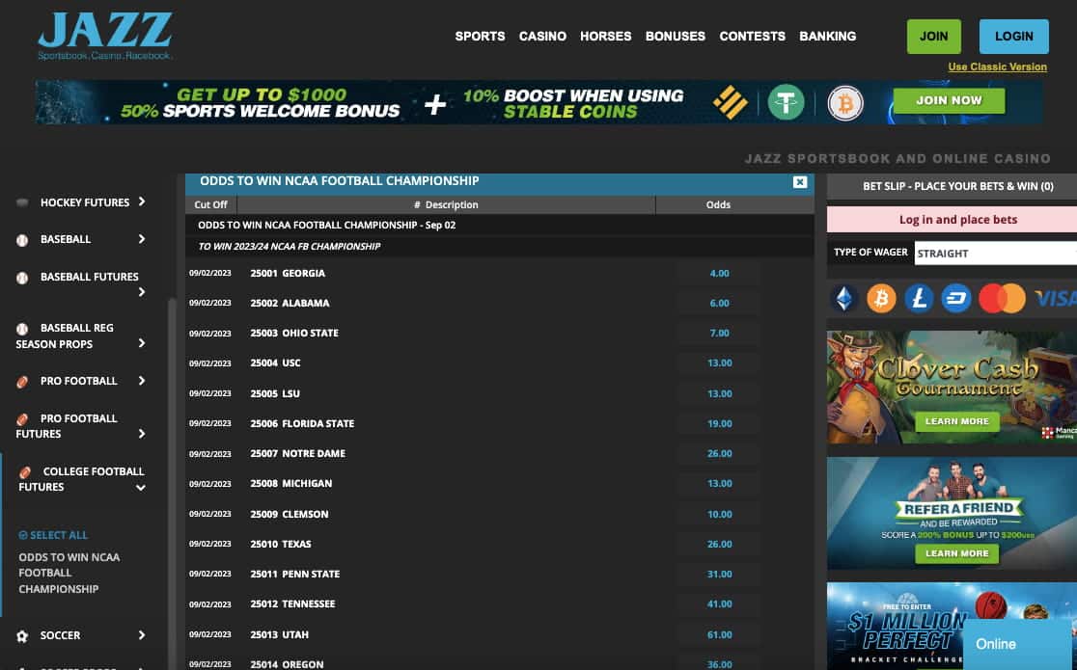Select USC odds 13.00
Image resolution: width=1077 pixels, height=670 pixels.
719,363
